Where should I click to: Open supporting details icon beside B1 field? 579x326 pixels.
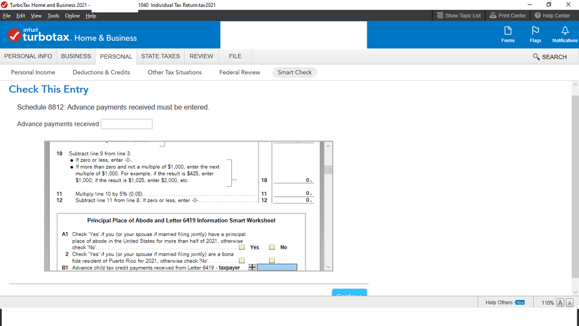(x=252, y=267)
